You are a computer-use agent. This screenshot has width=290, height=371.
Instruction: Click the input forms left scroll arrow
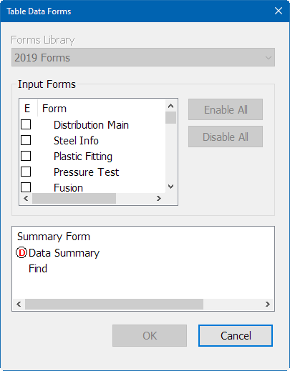[x=26, y=198]
